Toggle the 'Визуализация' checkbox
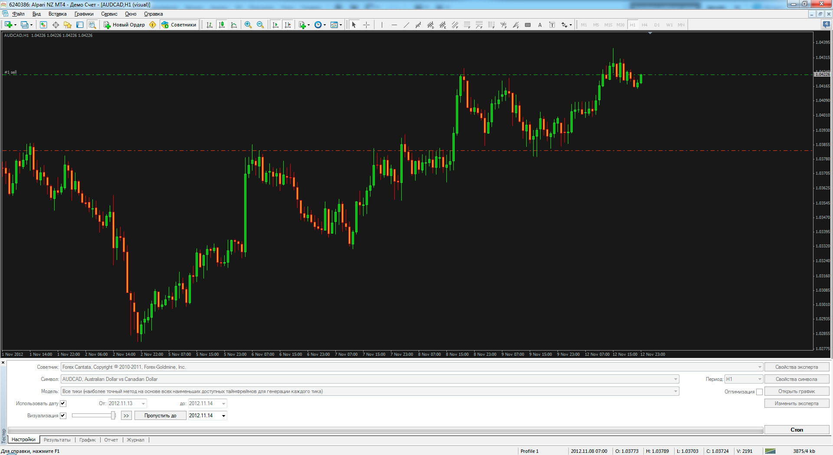The height and width of the screenshot is (455, 833). (x=63, y=416)
